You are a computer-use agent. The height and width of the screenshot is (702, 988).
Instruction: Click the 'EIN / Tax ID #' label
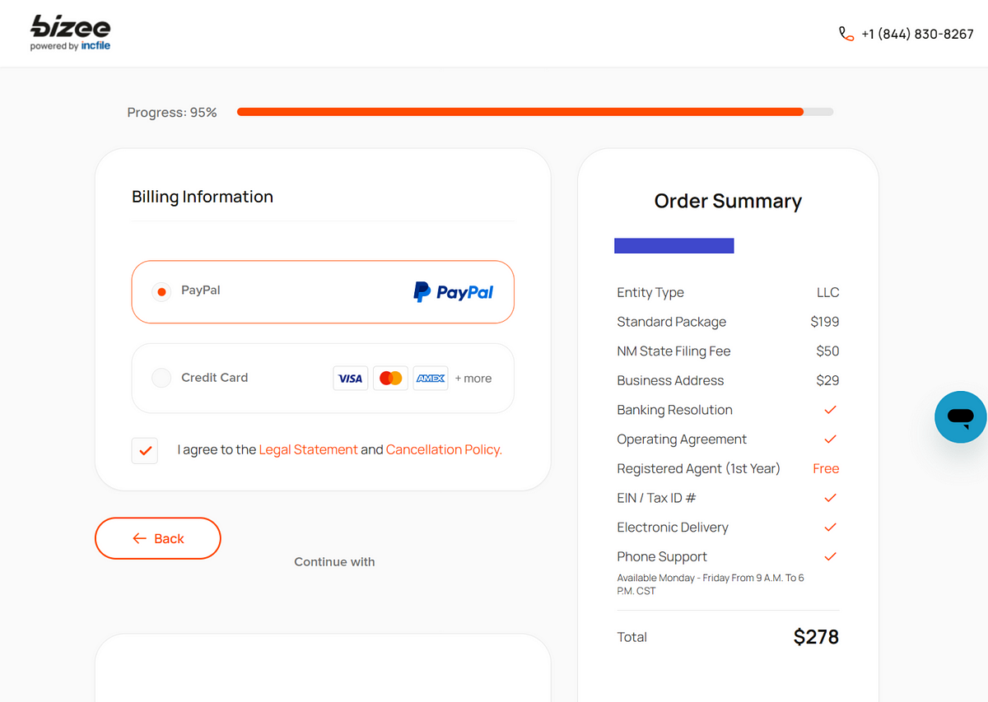pyautogui.click(x=656, y=498)
